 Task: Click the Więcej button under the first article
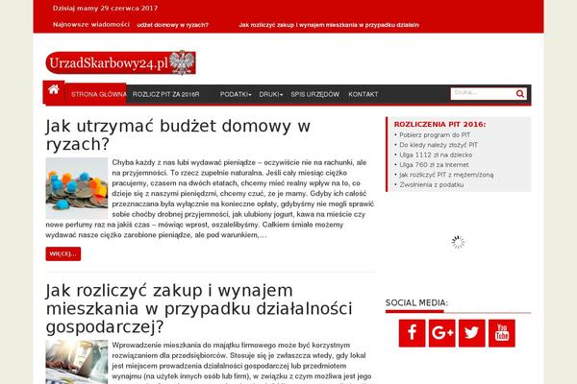click(x=63, y=253)
